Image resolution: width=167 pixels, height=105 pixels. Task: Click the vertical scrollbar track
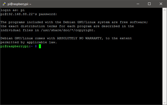pyautogui.click(x=165, y=55)
